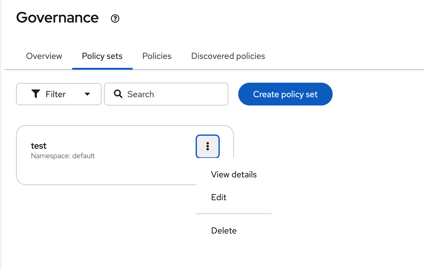Viewport: 424px width, 269px height.
Task: Switch to the Overview tab
Action: tap(44, 56)
